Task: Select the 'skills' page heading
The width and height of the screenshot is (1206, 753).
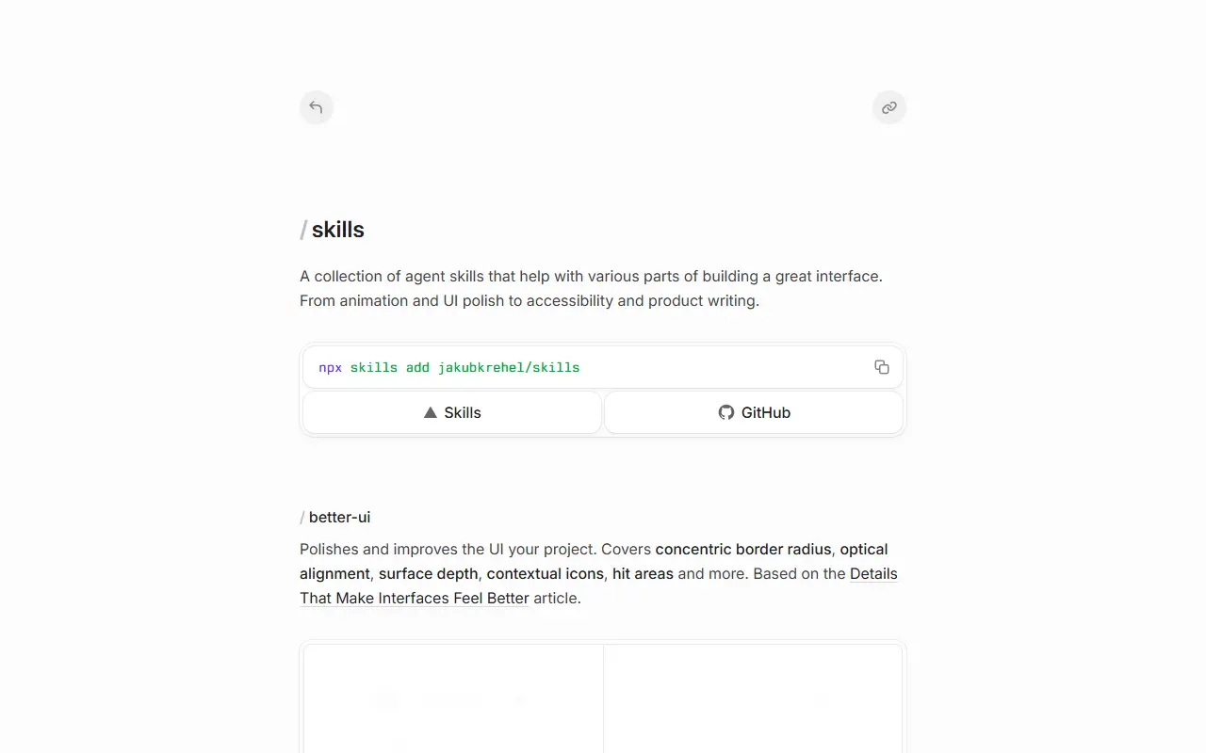Action: [338, 230]
